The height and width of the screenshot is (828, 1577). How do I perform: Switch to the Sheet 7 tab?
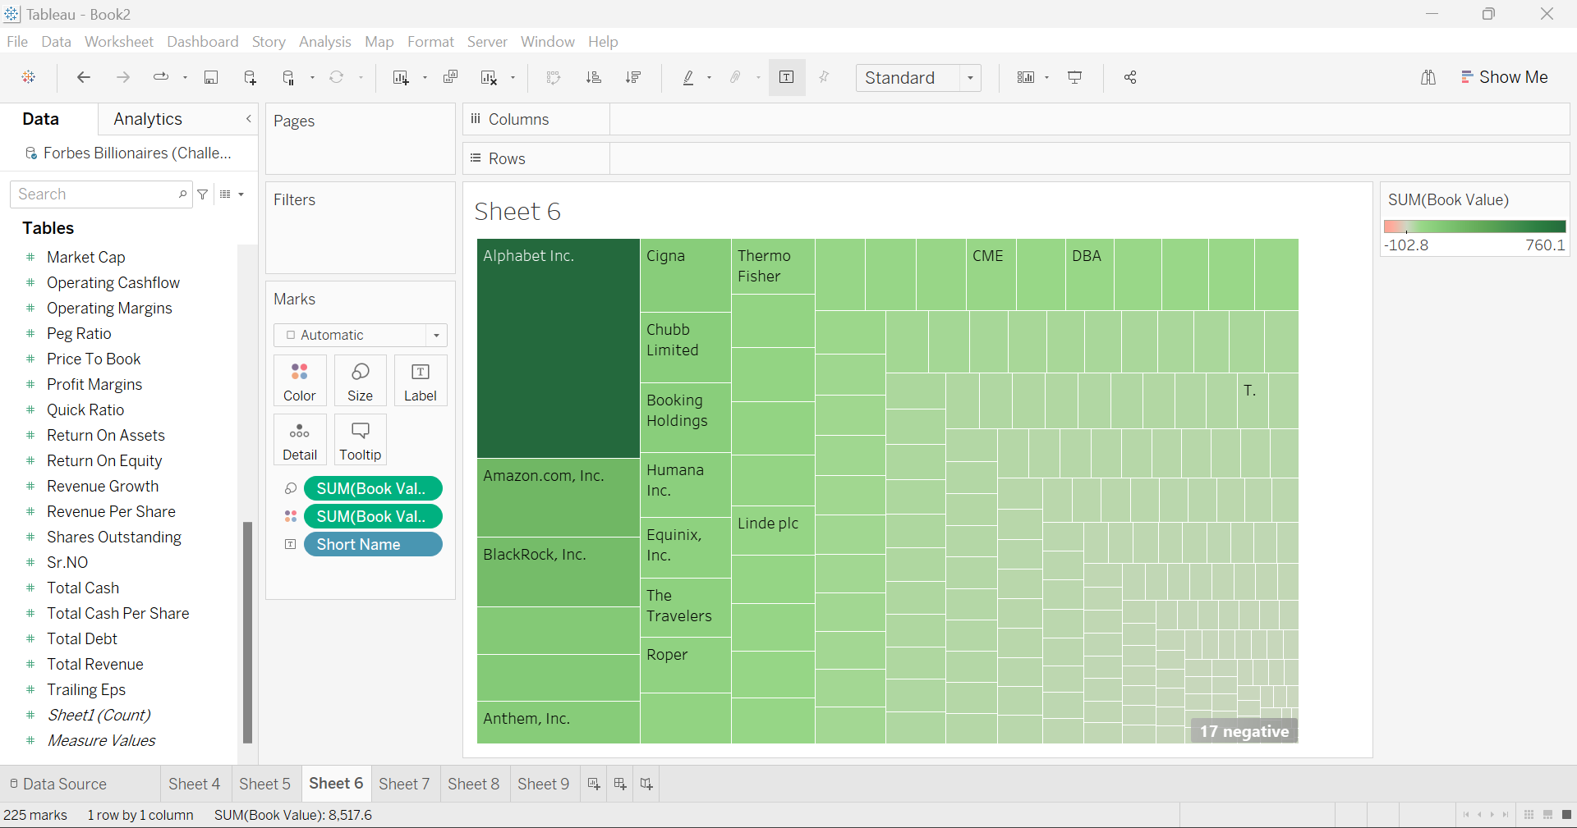(404, 784)
